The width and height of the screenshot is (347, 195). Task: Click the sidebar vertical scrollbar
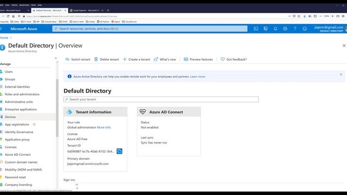pos(57,108)
